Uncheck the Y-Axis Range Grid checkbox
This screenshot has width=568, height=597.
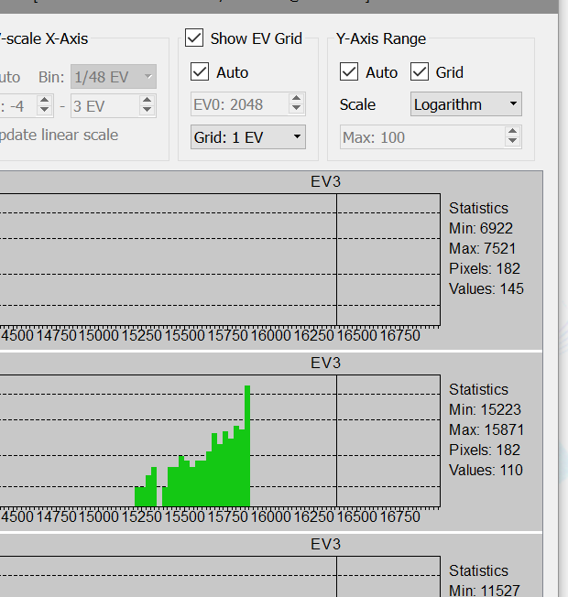(x=420, y=72)
